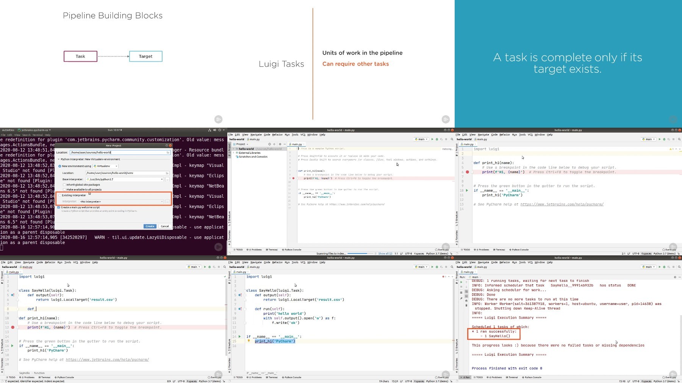Select the main tab next to the Run: label

pyautogui.click(x=475, y=277)
